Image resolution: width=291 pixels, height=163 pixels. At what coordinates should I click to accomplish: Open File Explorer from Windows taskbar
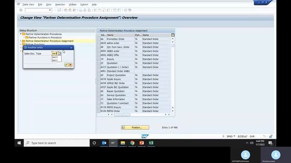pyautogui.click(x=123, y=143)
